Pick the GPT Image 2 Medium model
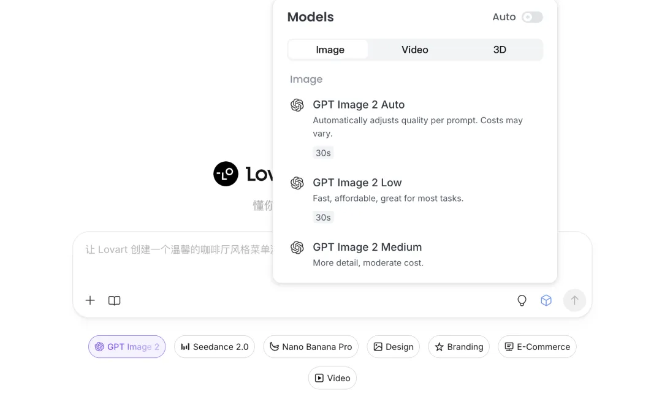Image resolution: width=662 pixels, height=399 pixels. coord(367,248)
